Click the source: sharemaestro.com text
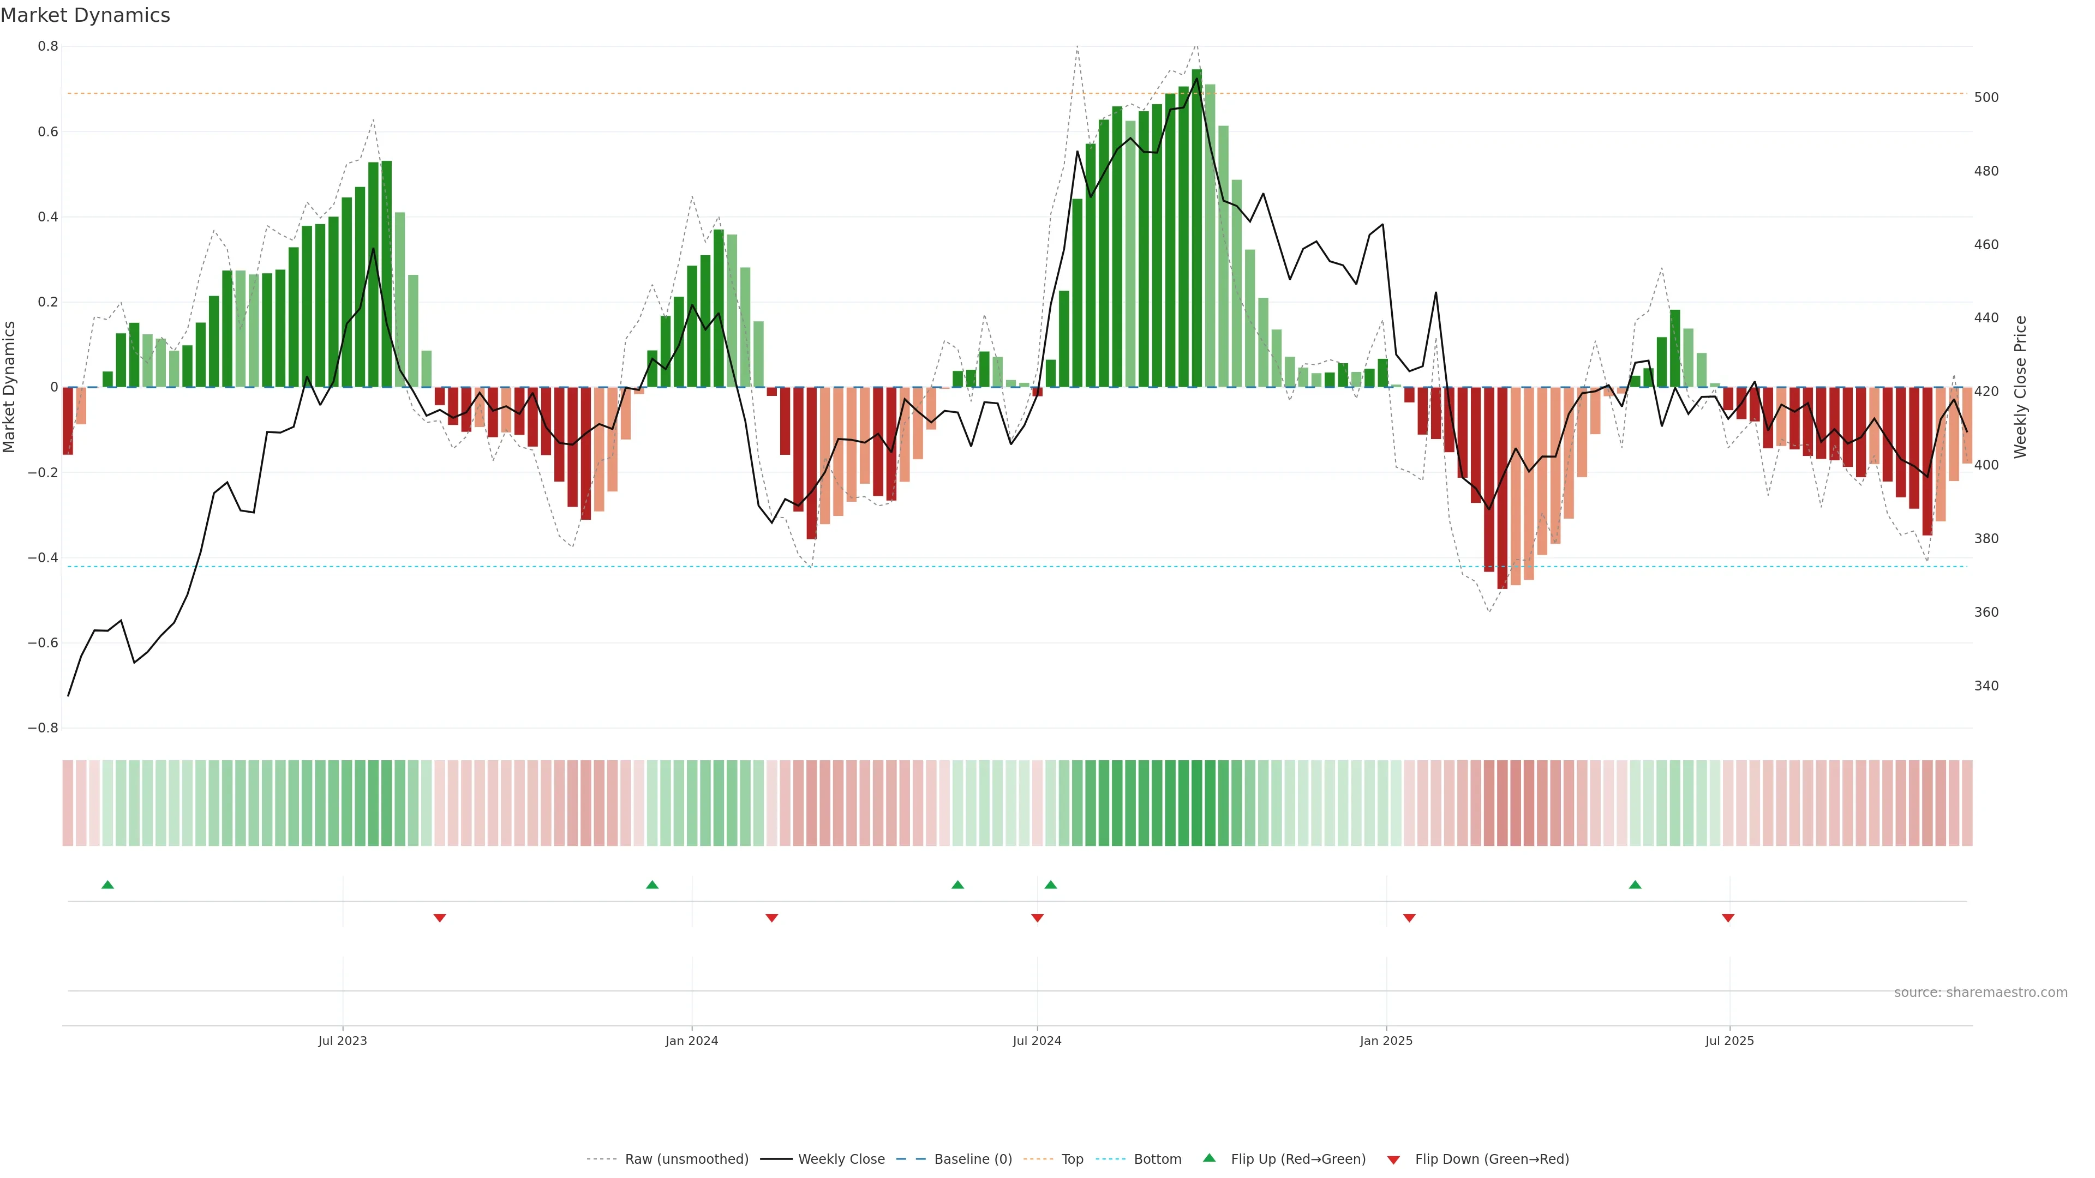2095x1178 pixels. (1980, 992)
